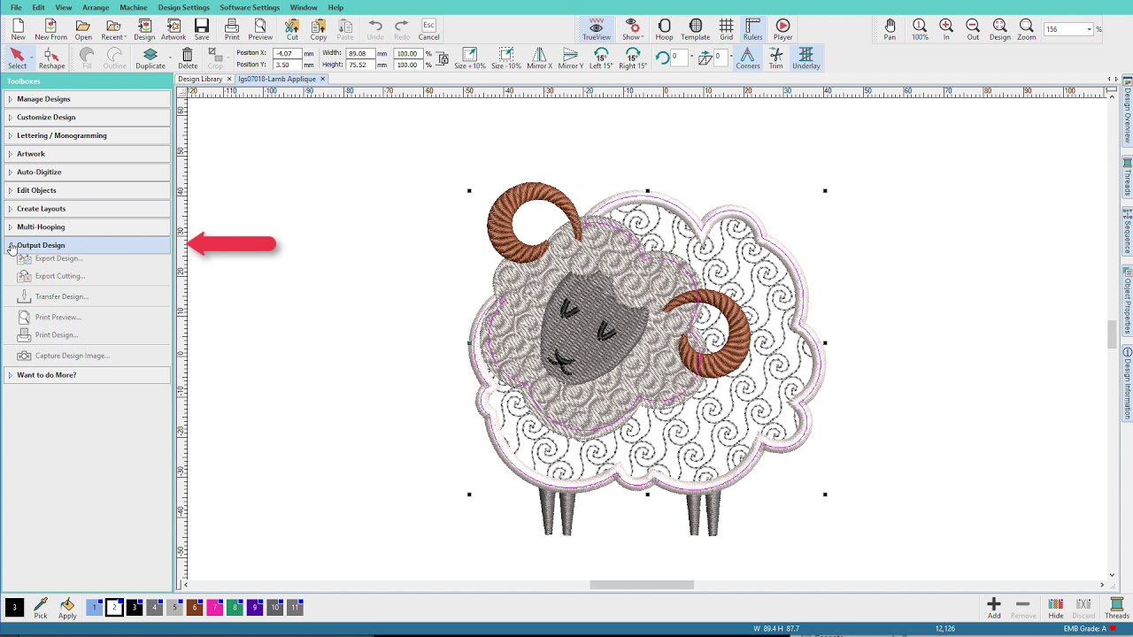Expand the Multi-Hooping toolbox

click(x=87, y=226)
